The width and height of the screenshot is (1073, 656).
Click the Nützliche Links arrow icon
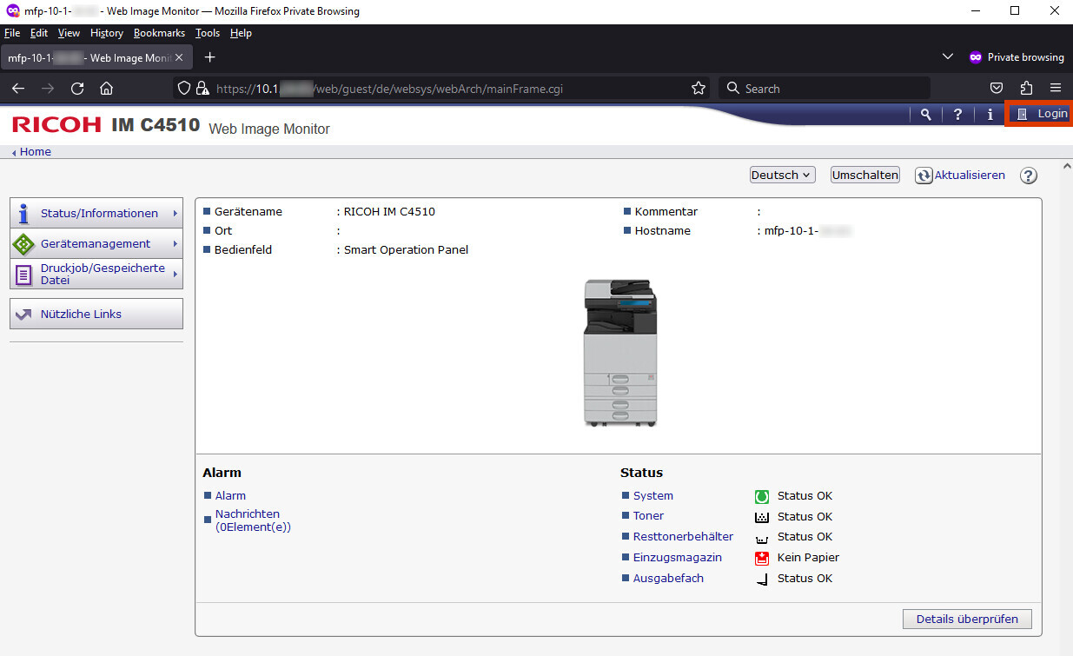(23, 315)
